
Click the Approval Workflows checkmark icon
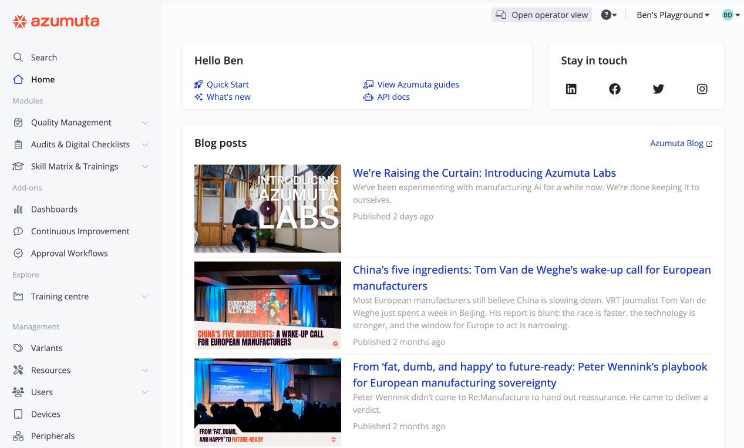(x=18, y=254)
